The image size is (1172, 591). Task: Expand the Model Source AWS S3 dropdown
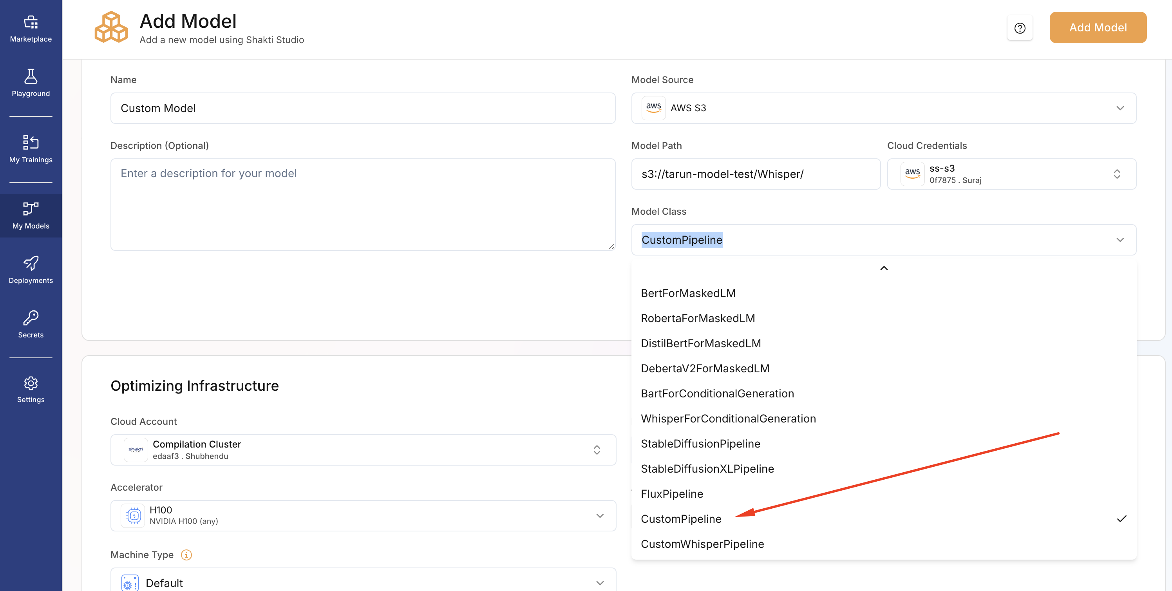[x=883, y=108]
